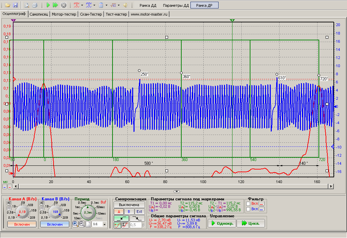Click the Параметры ДД button
Screen dimensions: 347x238
[x=176, y=5]
